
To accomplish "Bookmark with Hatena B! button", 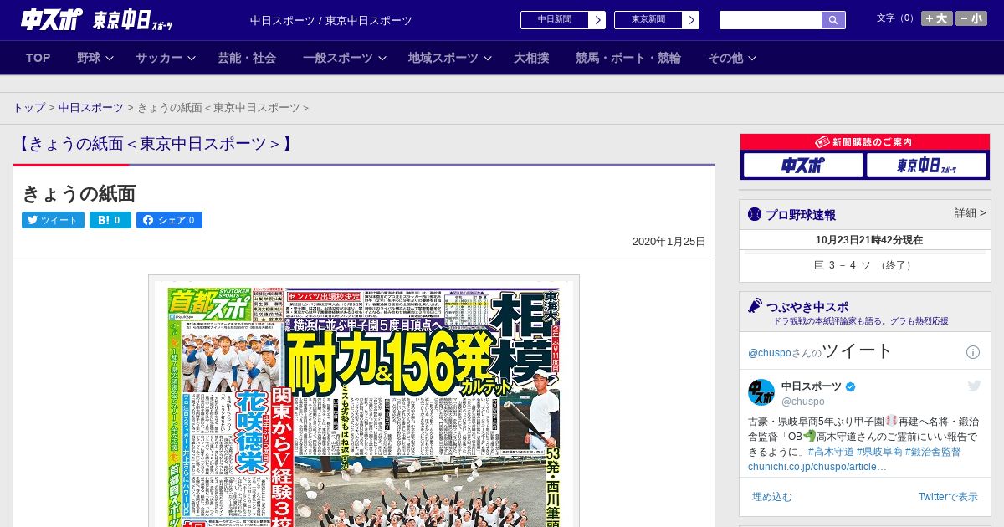I will click(110, 220).
